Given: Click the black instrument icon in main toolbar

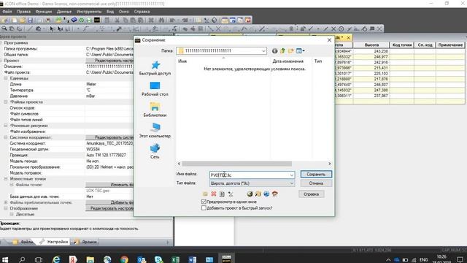Looking at the screenshot, I should (x=97, y=20).
